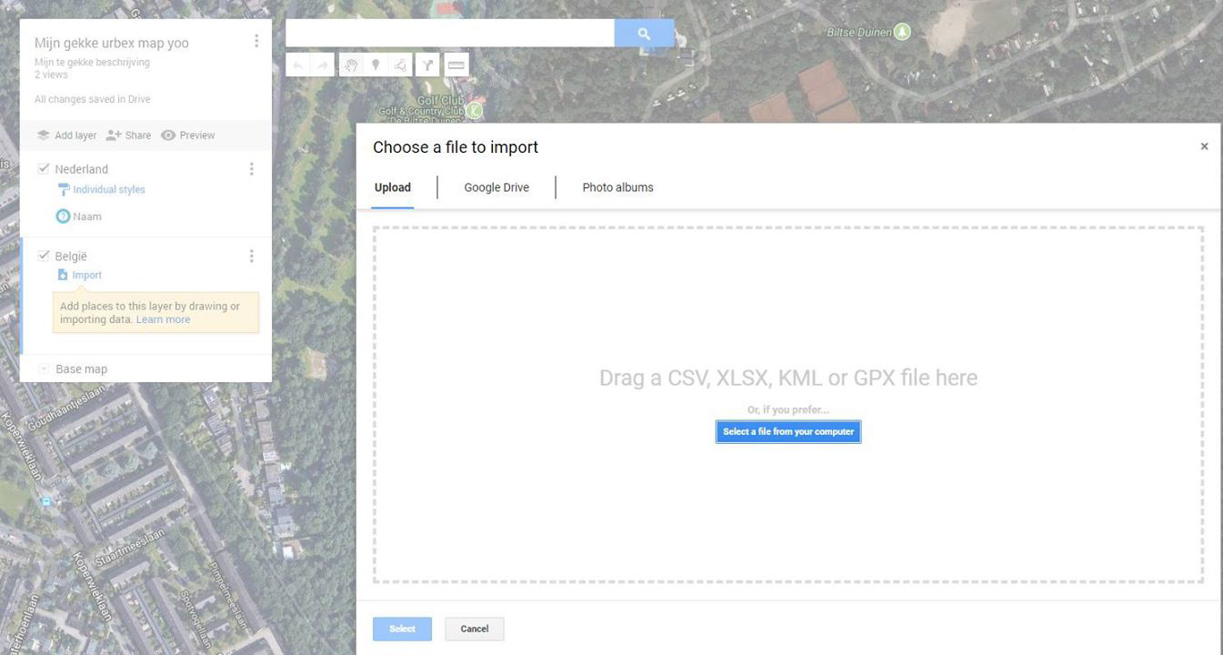The height and width of the screenshot is (655, 1223).
Task: Toggle the Nederland layer checkbox
Action: click(x=43, y=168)
